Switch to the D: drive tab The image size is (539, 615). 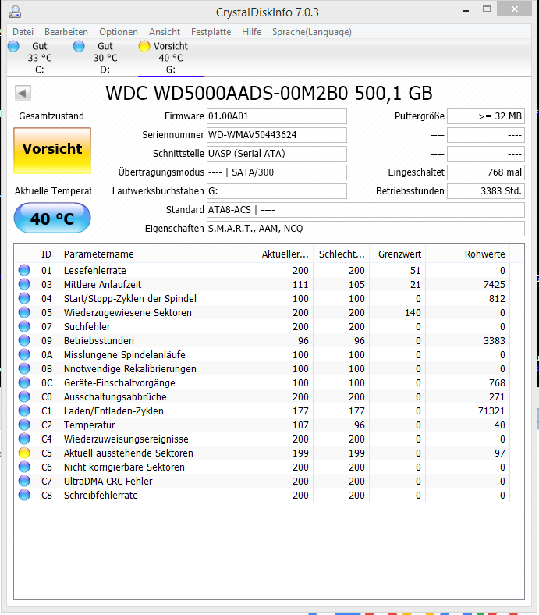pyautogui.click(x=105, y=58)
